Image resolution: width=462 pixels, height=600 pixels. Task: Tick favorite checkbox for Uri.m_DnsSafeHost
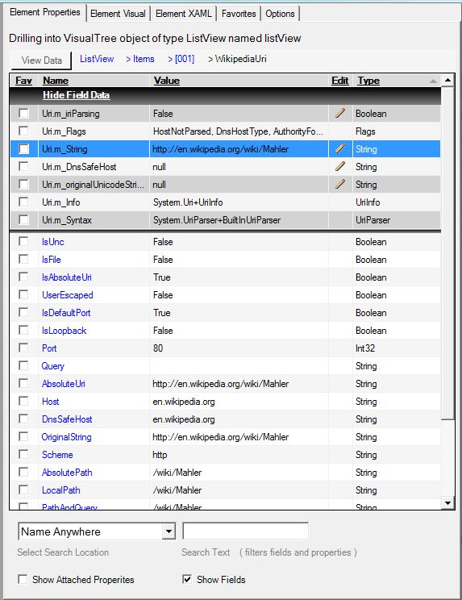coord(23,166)
